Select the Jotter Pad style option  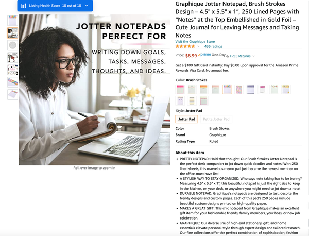[186, 119]
